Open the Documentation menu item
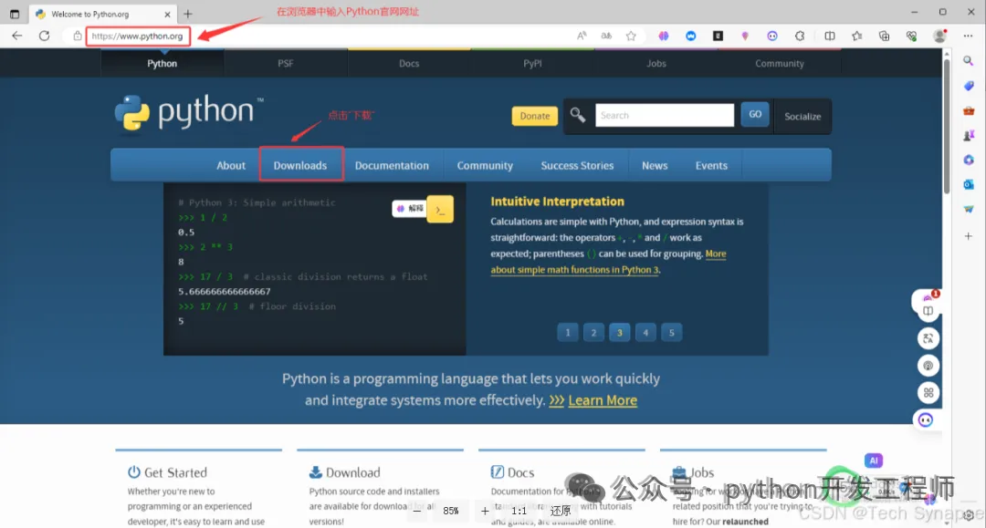The image size is (986, 528). click(x=392, y=166)
